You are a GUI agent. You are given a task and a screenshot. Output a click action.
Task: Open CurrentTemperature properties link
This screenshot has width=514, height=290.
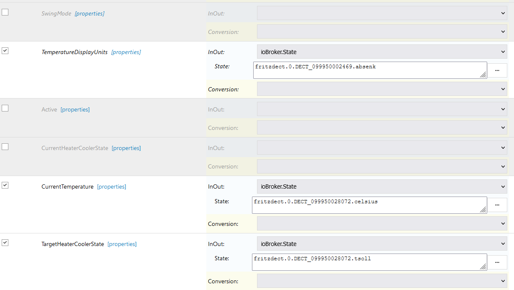[x=112, y=186]
